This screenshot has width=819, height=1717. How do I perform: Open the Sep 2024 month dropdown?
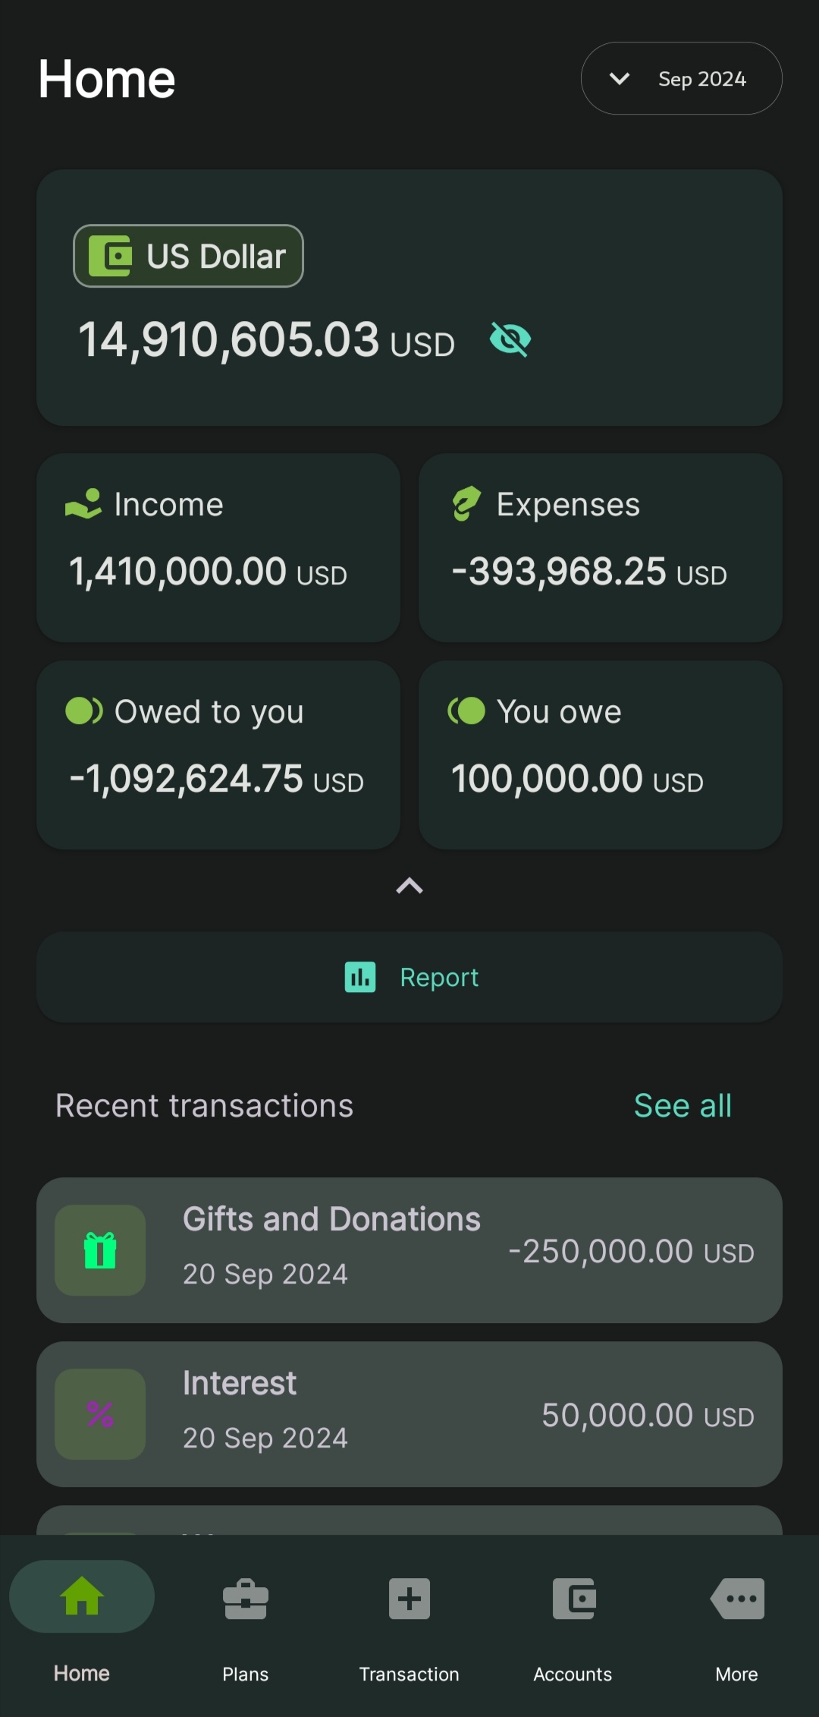click(x=680, y=79)
